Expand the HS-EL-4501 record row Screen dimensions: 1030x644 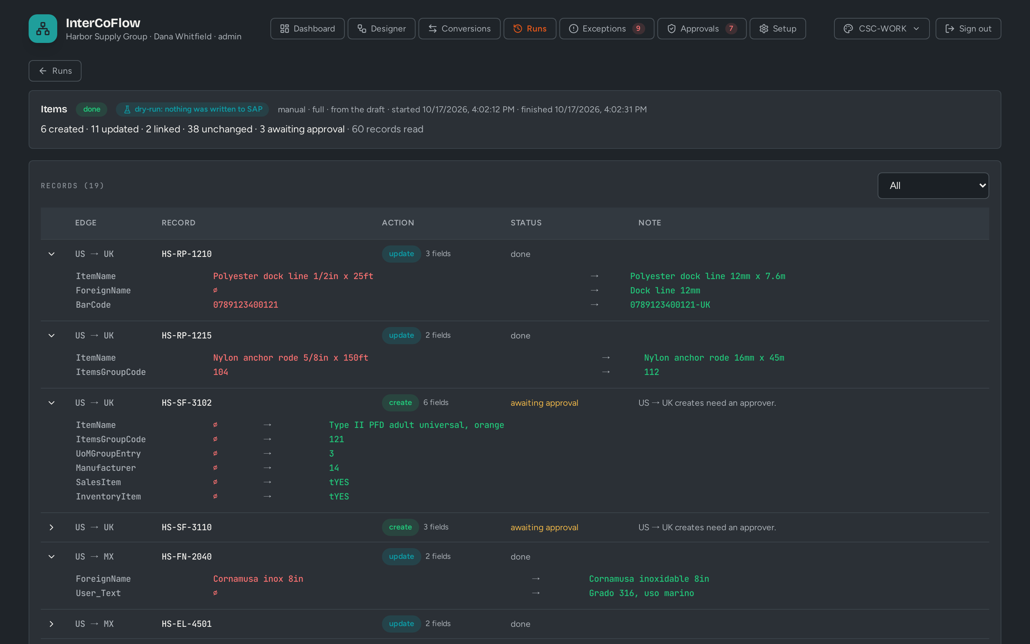click(51, 624)
